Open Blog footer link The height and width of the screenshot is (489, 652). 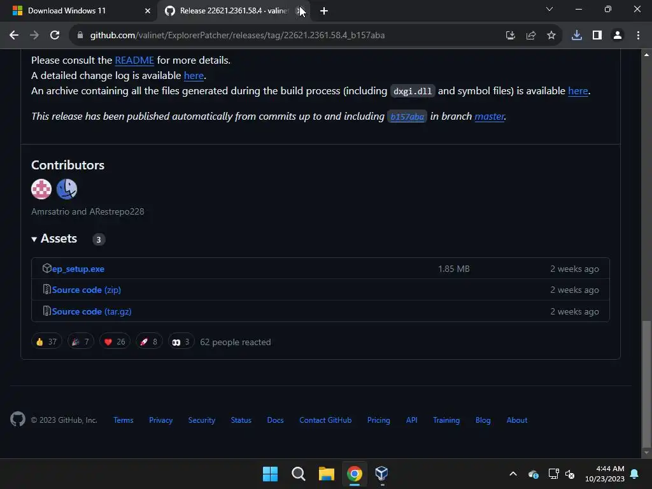coord(483,420)
